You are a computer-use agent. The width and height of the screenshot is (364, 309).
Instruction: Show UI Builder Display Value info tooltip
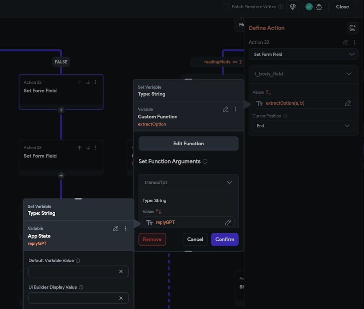click(81, 287)
